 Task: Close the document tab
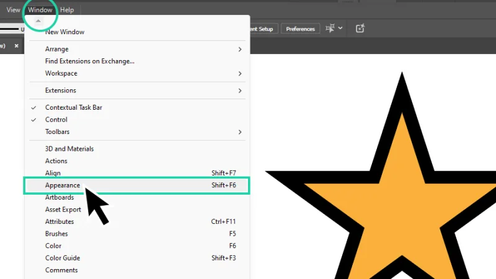(x=17, y=46)
